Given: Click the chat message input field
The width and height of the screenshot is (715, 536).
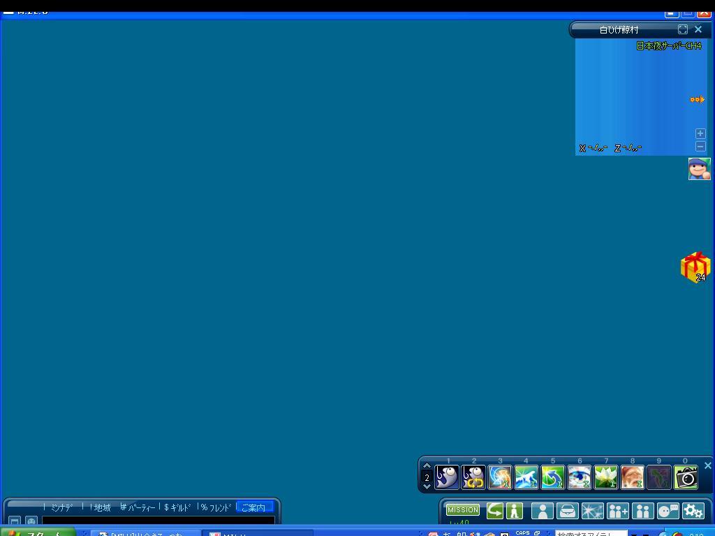Looking at the screenshot, I should pyautogui.click(x=158, y=521).
